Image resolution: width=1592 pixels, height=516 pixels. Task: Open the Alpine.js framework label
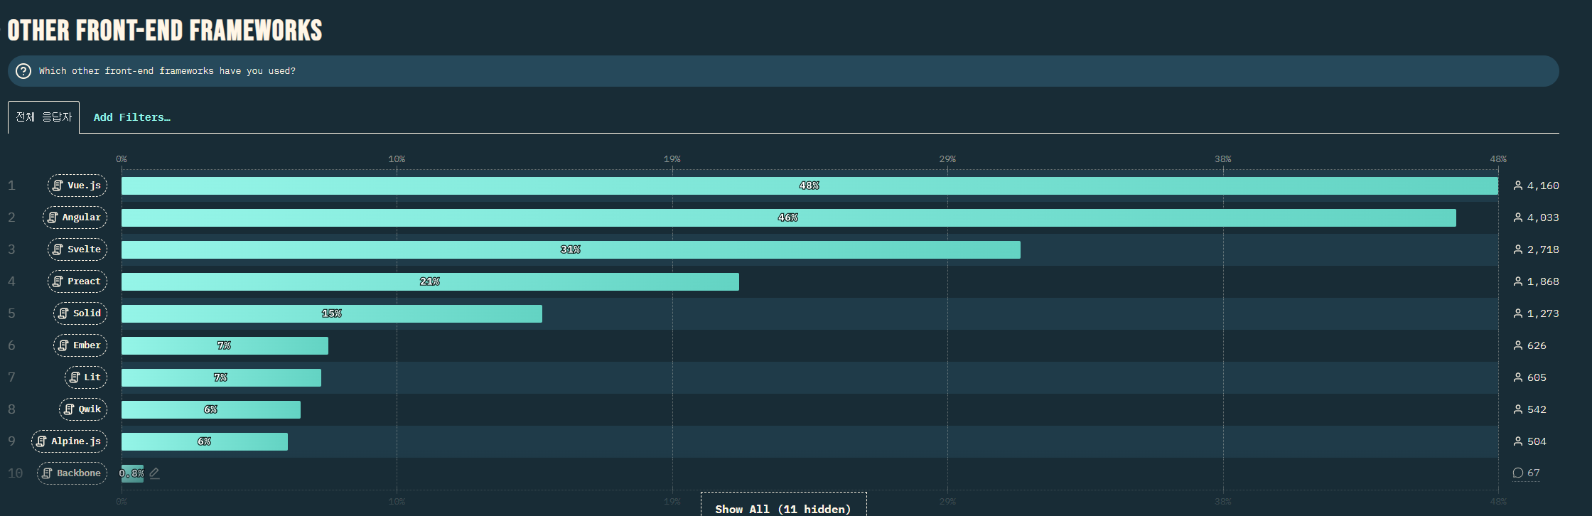[69, 441]
